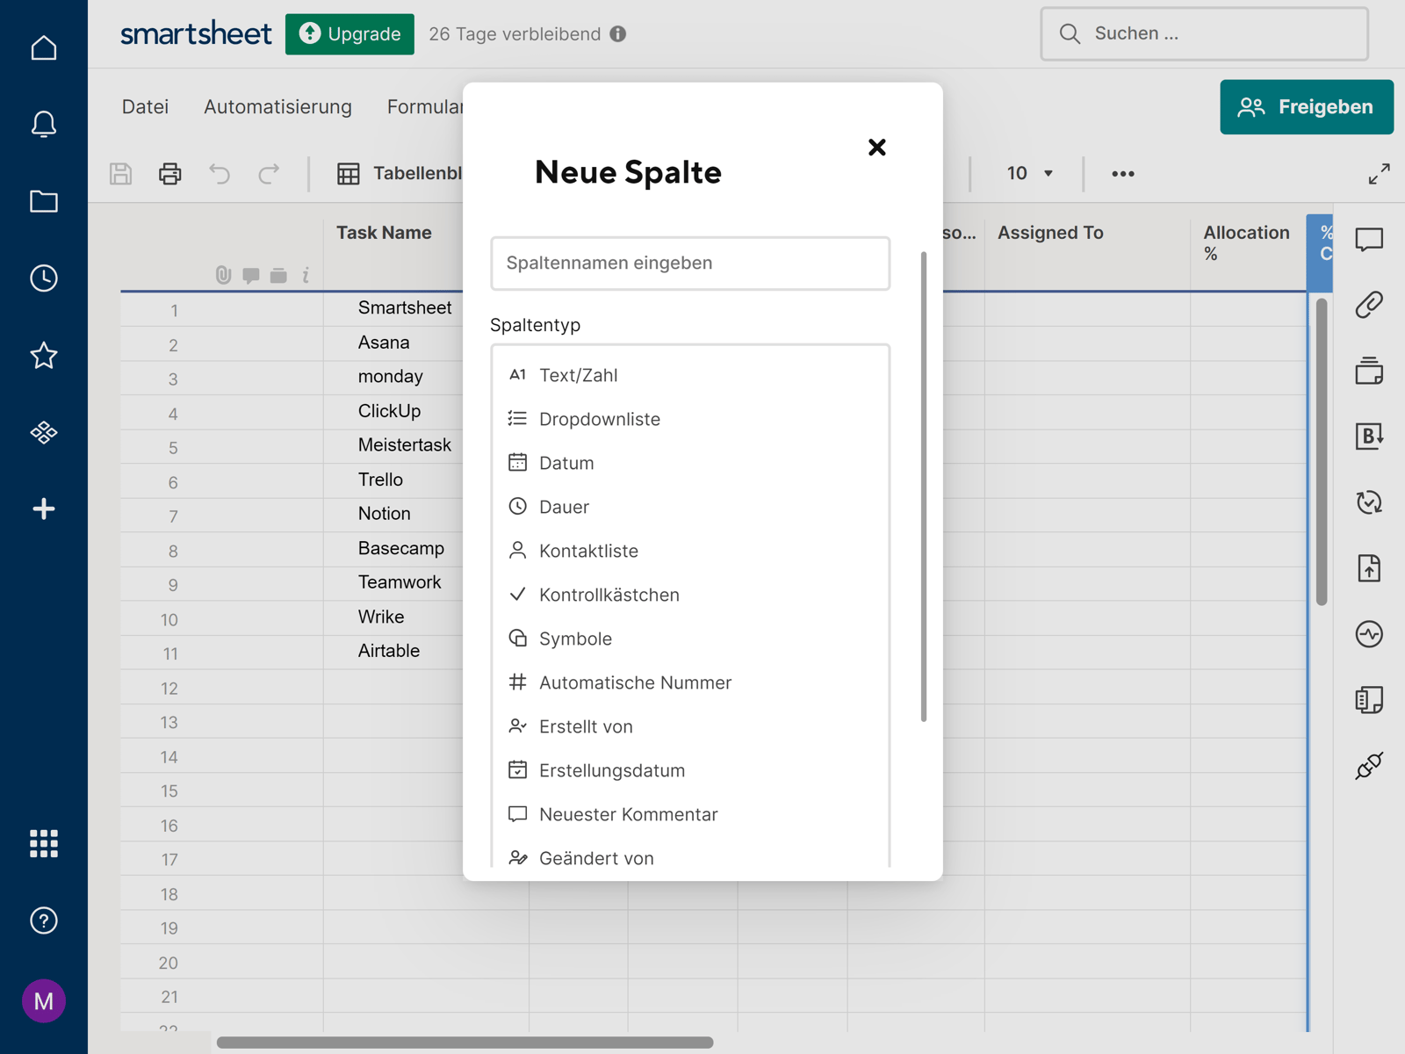The width and height of the screenshot is (1405, 1054).
Task: Click the green Upgrade button
Action: [349, 34]
